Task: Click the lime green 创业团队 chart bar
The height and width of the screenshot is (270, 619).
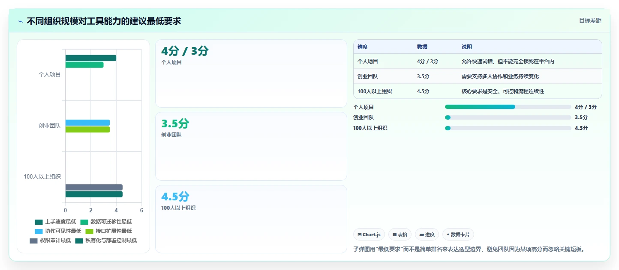Action: pyautogui.click(x=87, y=129)
